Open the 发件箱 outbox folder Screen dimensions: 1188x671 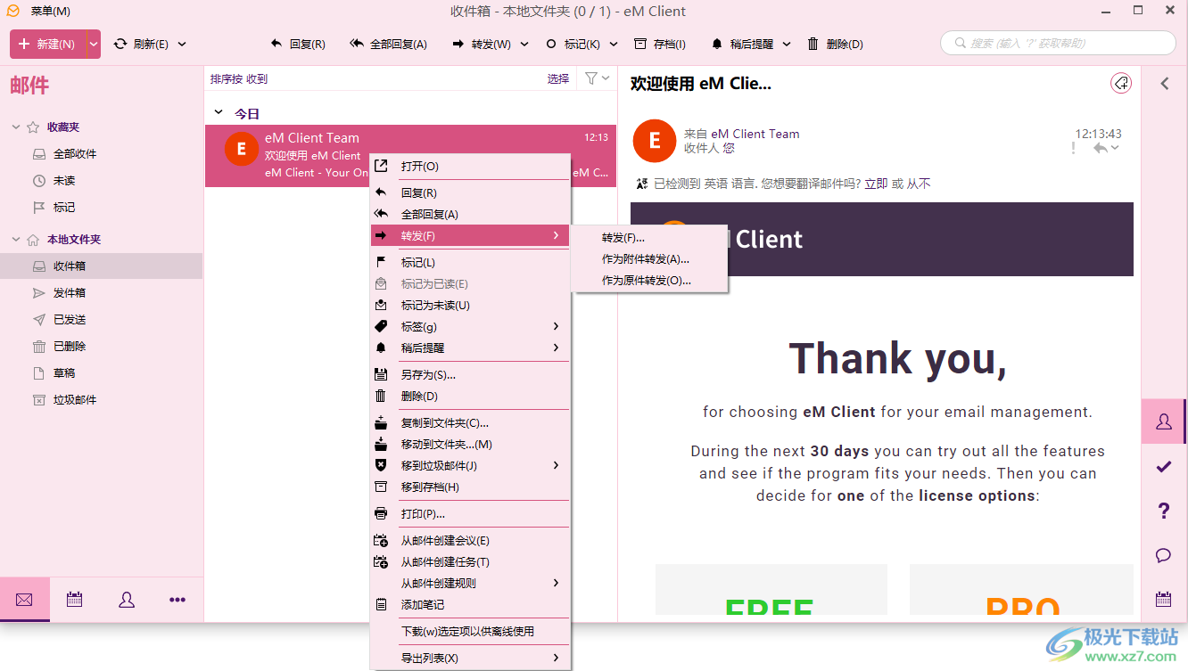(70, 292)
